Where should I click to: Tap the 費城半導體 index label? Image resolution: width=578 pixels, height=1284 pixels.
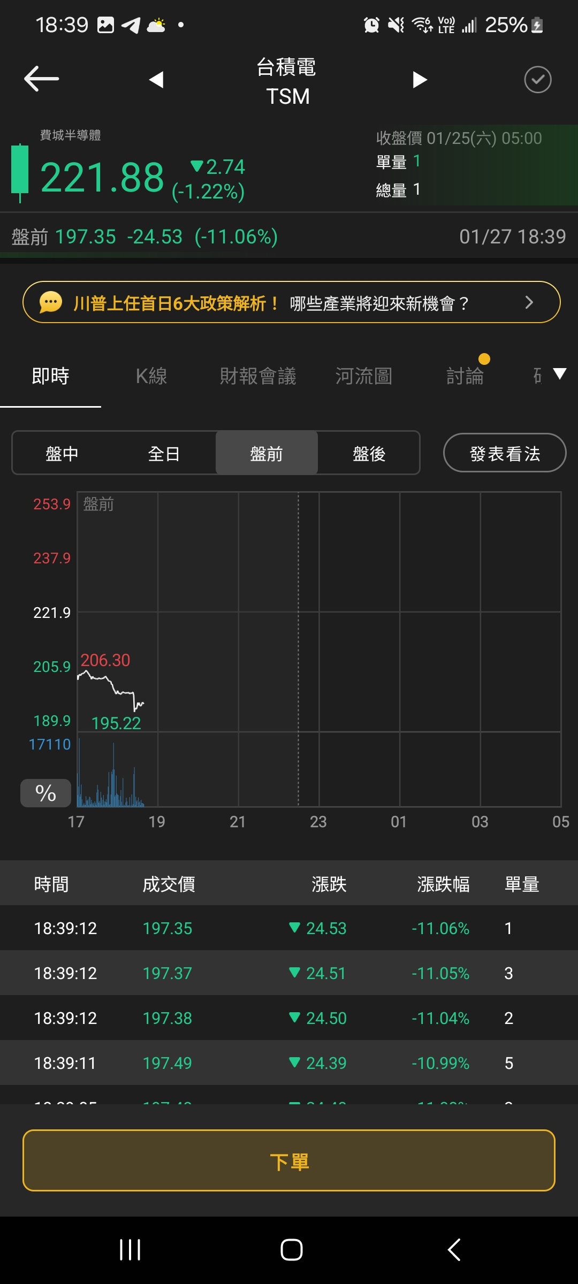point(70,135)
